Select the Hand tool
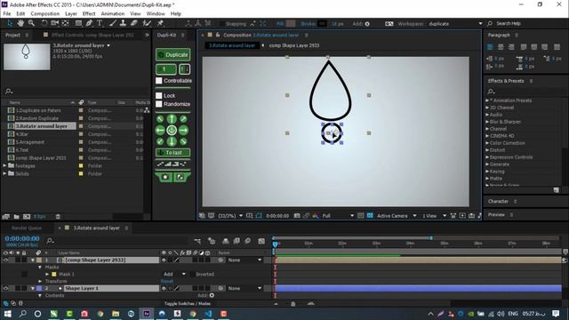The width and height of the screenshot is (569, 320). coord(20,23)
